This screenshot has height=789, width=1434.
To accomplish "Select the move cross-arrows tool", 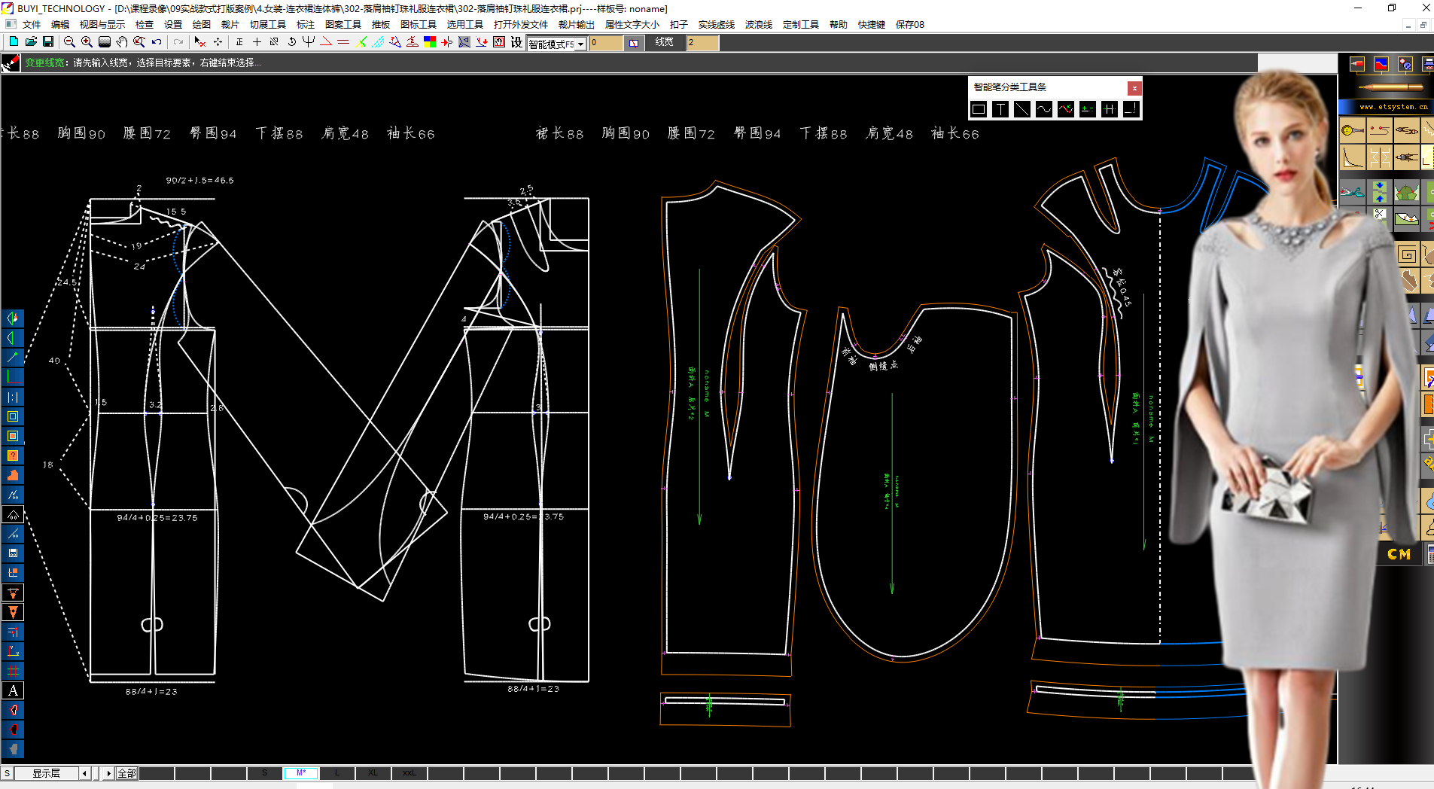I will click(x=218, y=42).
